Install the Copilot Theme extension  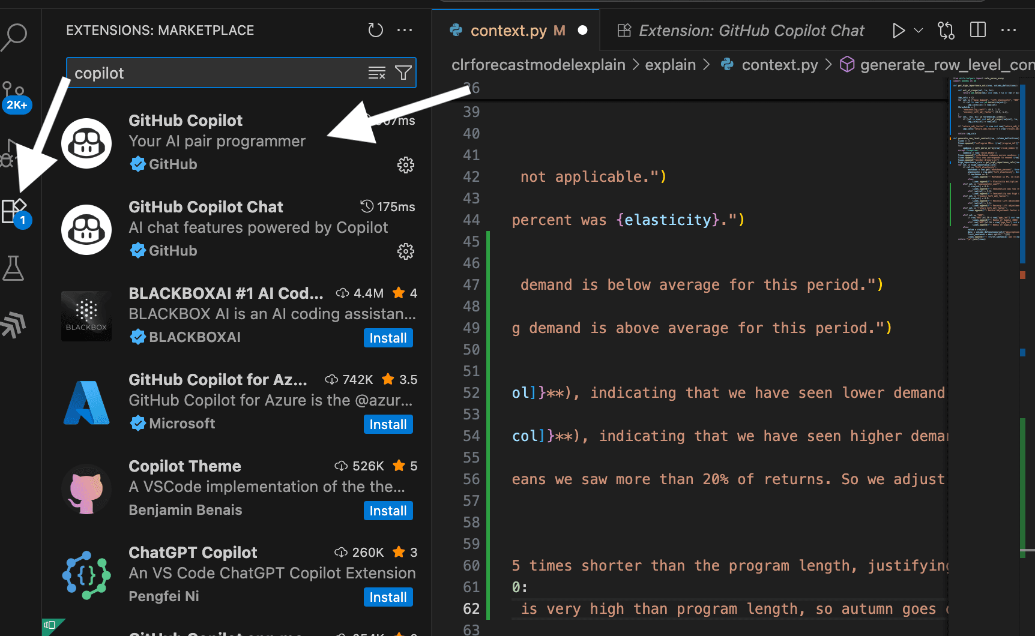[x=388, y=511]
